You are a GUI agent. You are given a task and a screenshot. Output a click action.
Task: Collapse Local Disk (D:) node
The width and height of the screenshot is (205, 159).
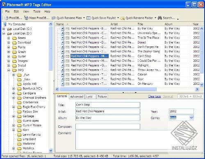[4, 33]
